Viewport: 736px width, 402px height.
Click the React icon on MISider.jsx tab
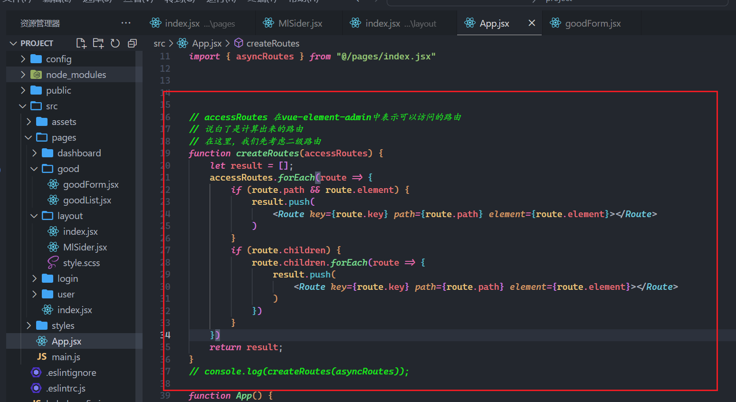[268, 23]
